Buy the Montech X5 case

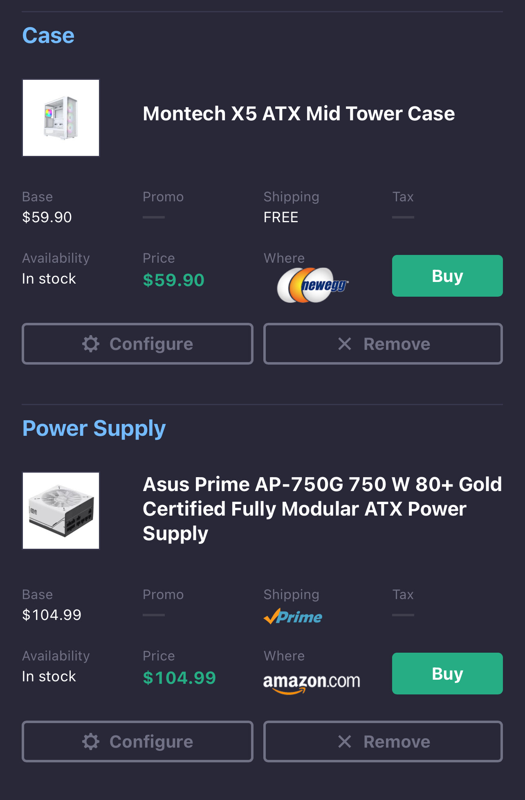tap(447, 276)
